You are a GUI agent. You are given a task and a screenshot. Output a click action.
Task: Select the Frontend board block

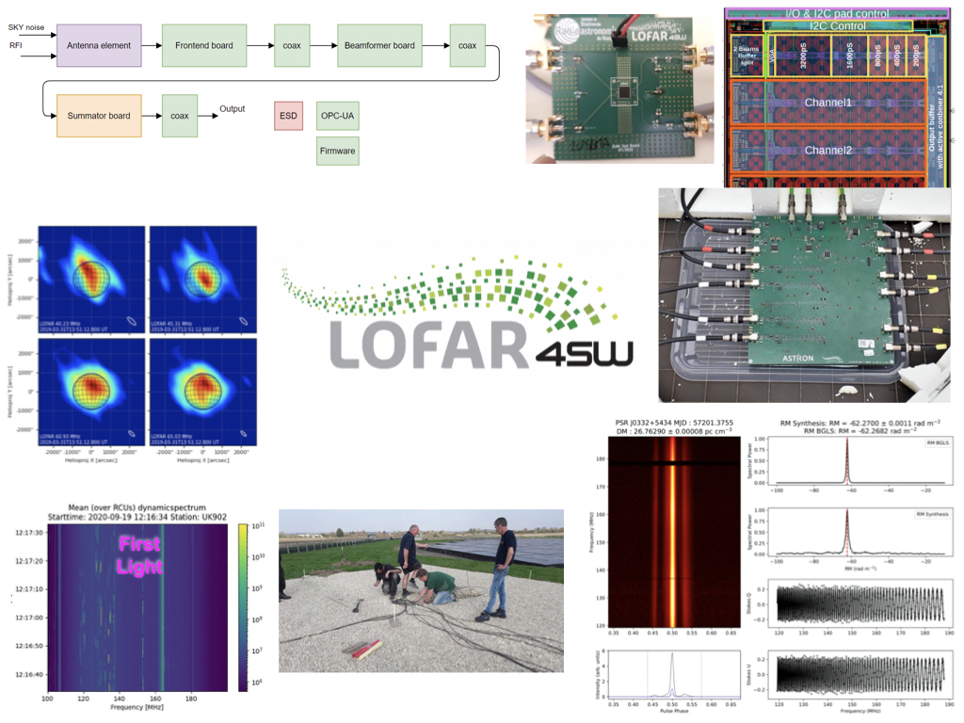tap(204, 45)
